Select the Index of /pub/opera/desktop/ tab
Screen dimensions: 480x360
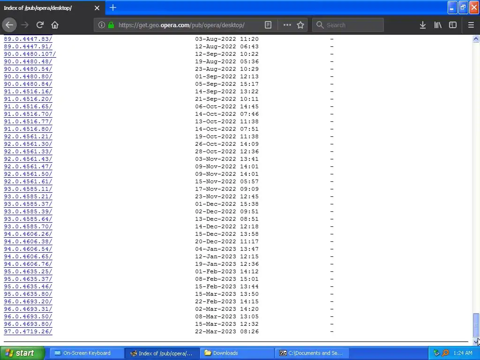tap(52, 8)
